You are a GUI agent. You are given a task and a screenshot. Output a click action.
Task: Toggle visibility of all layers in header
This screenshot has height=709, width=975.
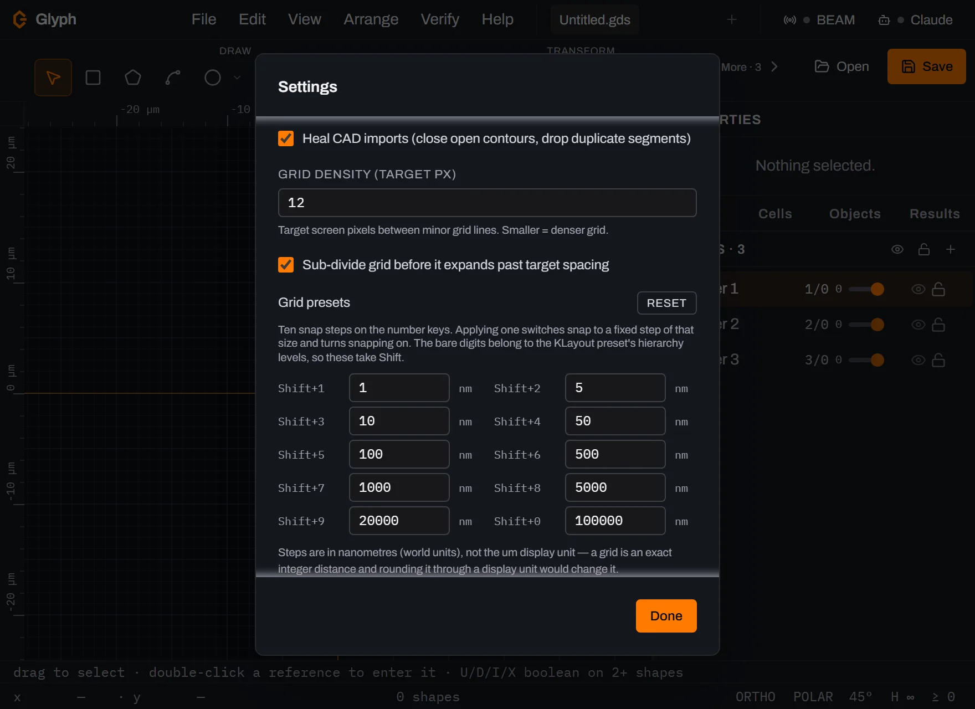897,249
